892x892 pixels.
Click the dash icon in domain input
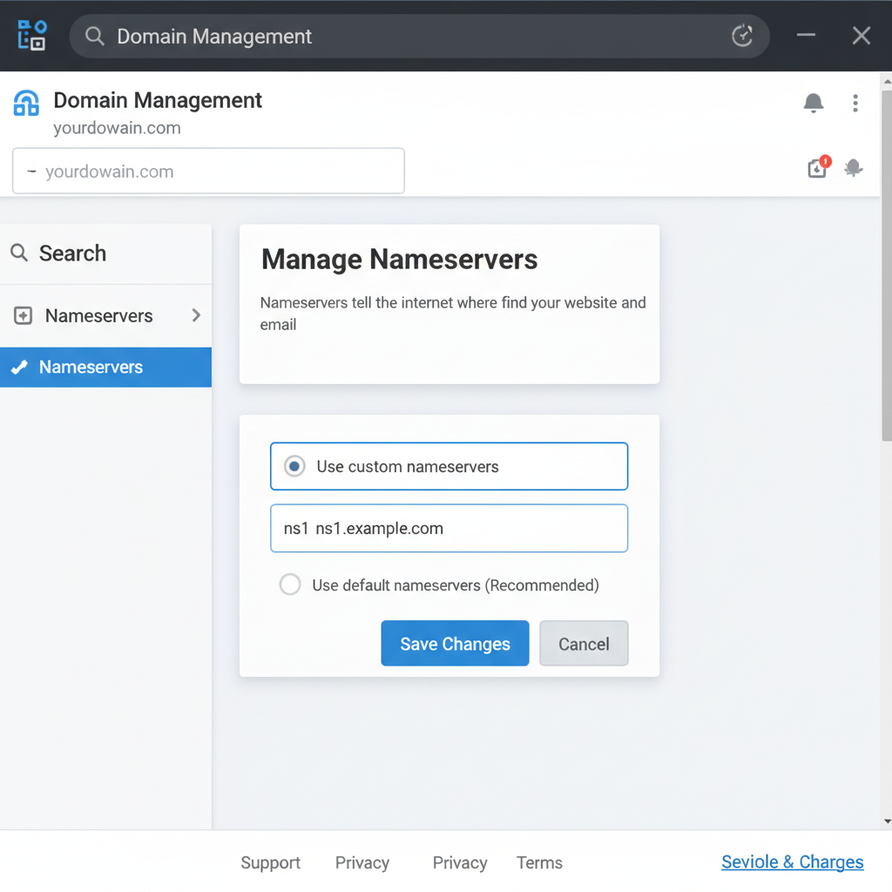32,172
